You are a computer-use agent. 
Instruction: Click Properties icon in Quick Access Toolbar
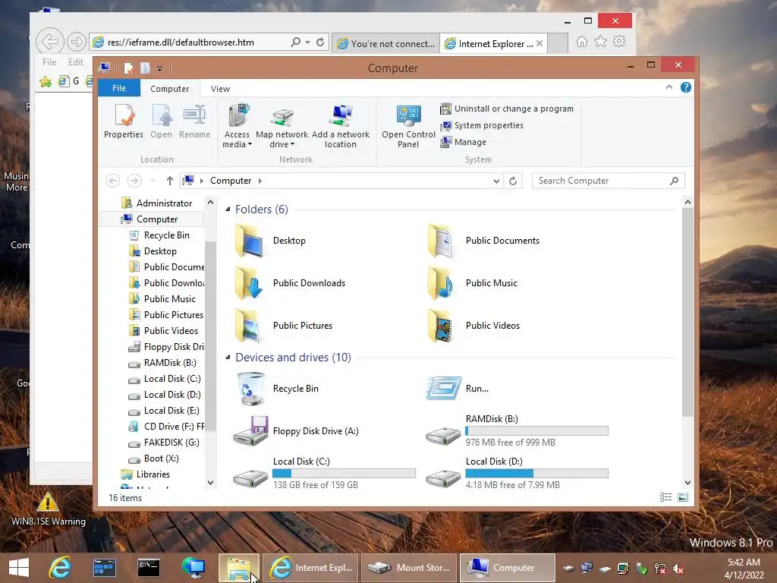[x=128, y=68]
